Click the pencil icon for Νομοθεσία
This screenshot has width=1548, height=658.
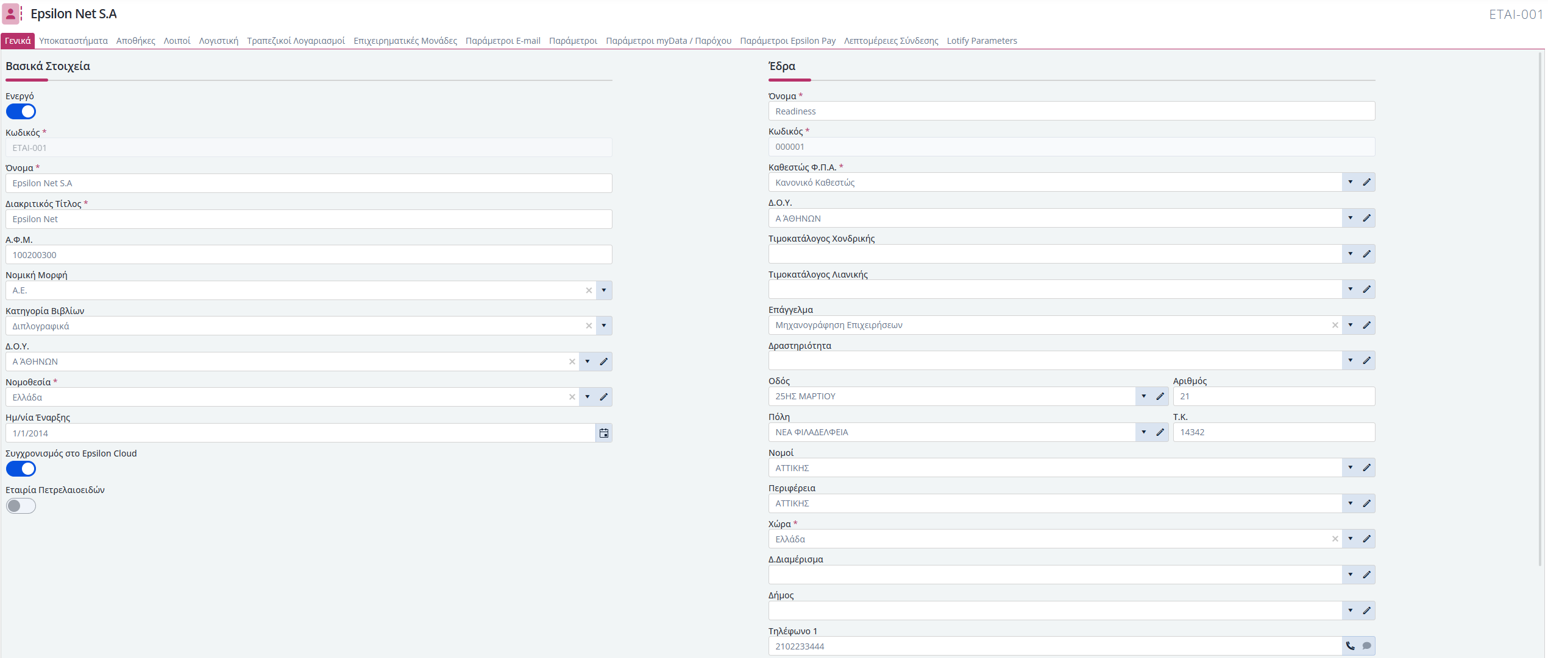604,397
